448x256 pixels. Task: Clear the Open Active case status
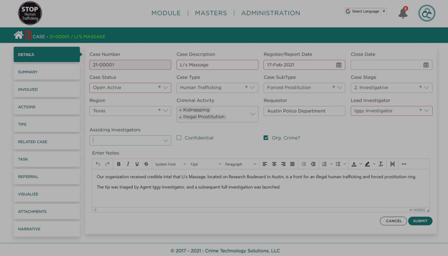(159, 87)
